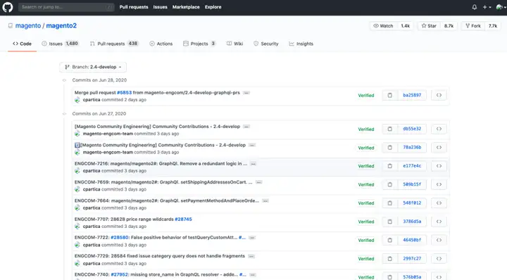Screen dimensions: 507x280
Task: Browse repository at commit 46450bf
Action: 439,241
